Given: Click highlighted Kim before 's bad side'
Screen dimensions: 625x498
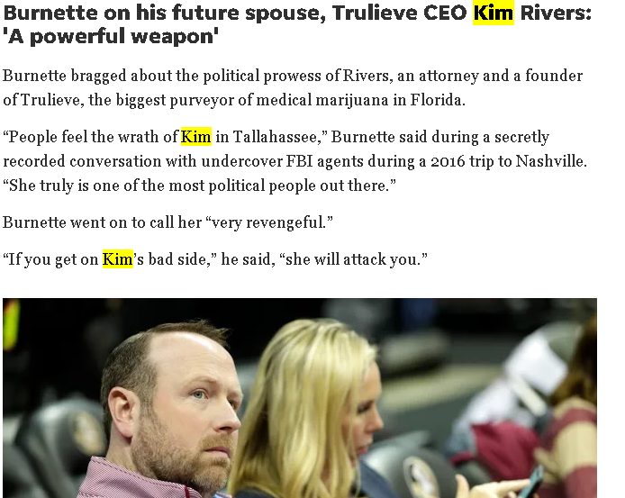Looking at the screenshot, I should click(118, 259).
